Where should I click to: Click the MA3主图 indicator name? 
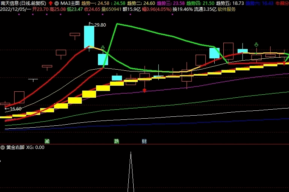[70, 3]
